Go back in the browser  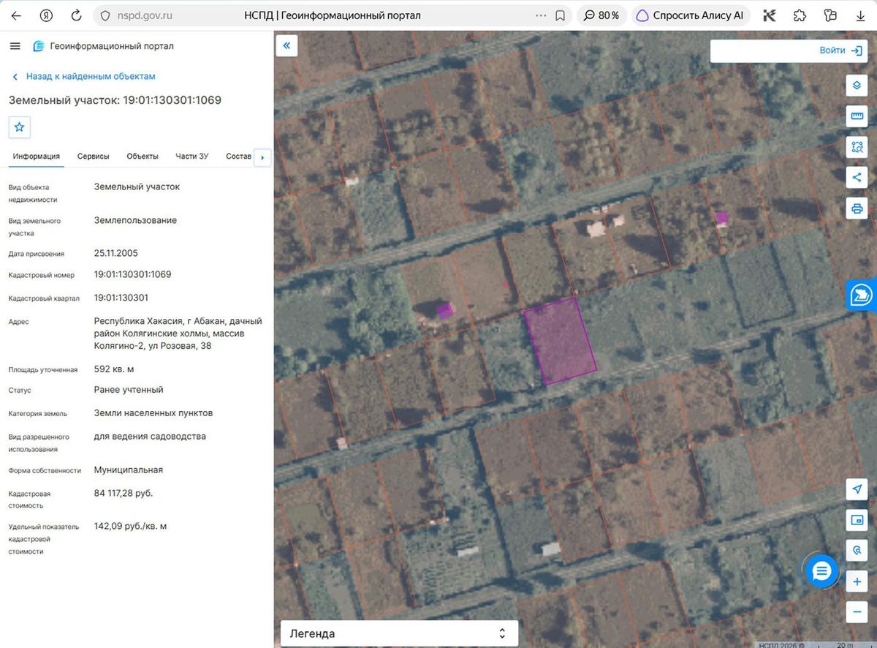click(x=16, y=15)
